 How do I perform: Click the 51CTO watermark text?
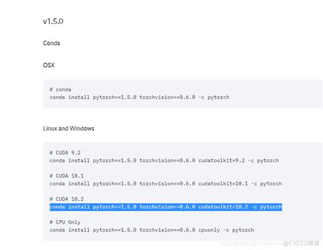pyautogui.click(x=301, y=243)
